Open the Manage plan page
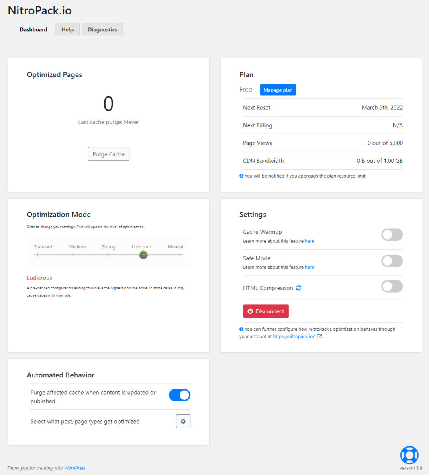Viewport: 429px width, 475px height. pos(278,90)
